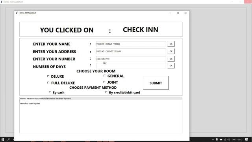Select the JOINT room checkbox

pos(104,82)
